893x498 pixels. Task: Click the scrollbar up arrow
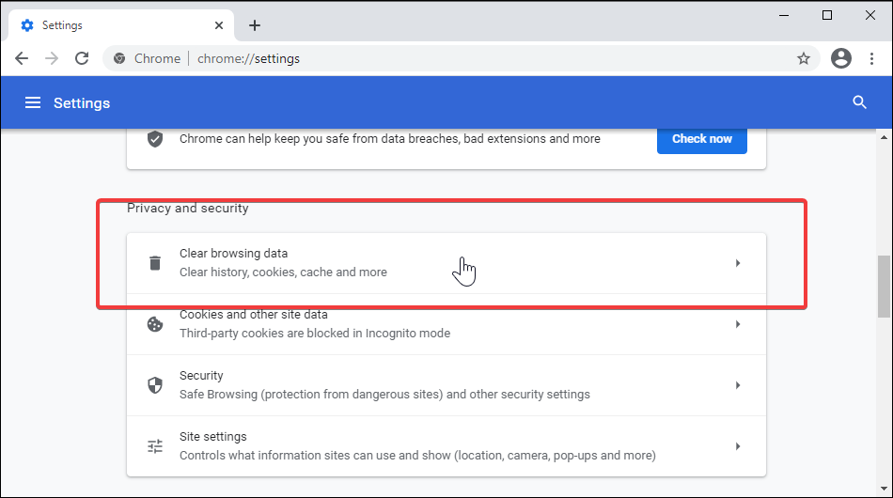point(884,137)
